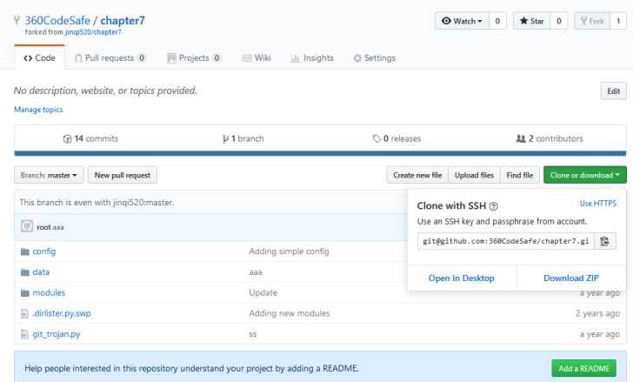Click the contributors people icon
The height and width of the screenshot is (382, 633).
click(521, 138)
